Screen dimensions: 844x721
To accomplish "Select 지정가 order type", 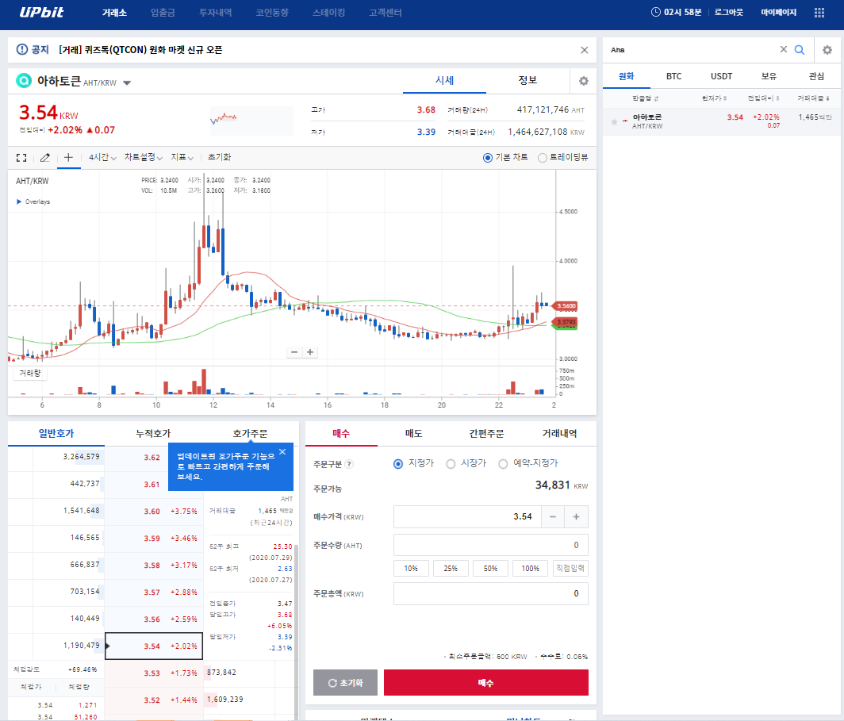I will (x=398, y=464).
